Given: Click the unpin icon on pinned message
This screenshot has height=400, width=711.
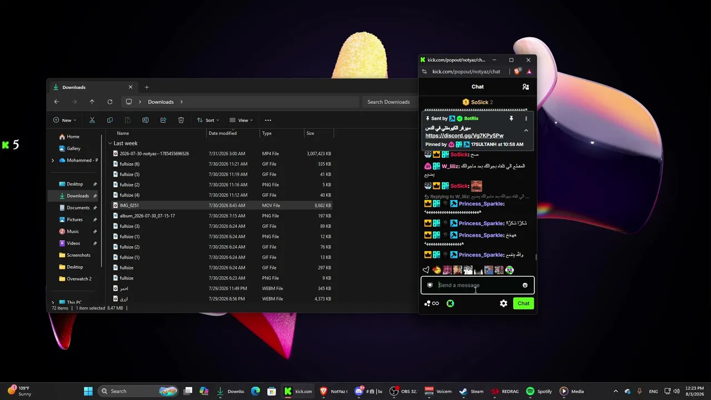Looking at the screenshot, I should (511, 118).
